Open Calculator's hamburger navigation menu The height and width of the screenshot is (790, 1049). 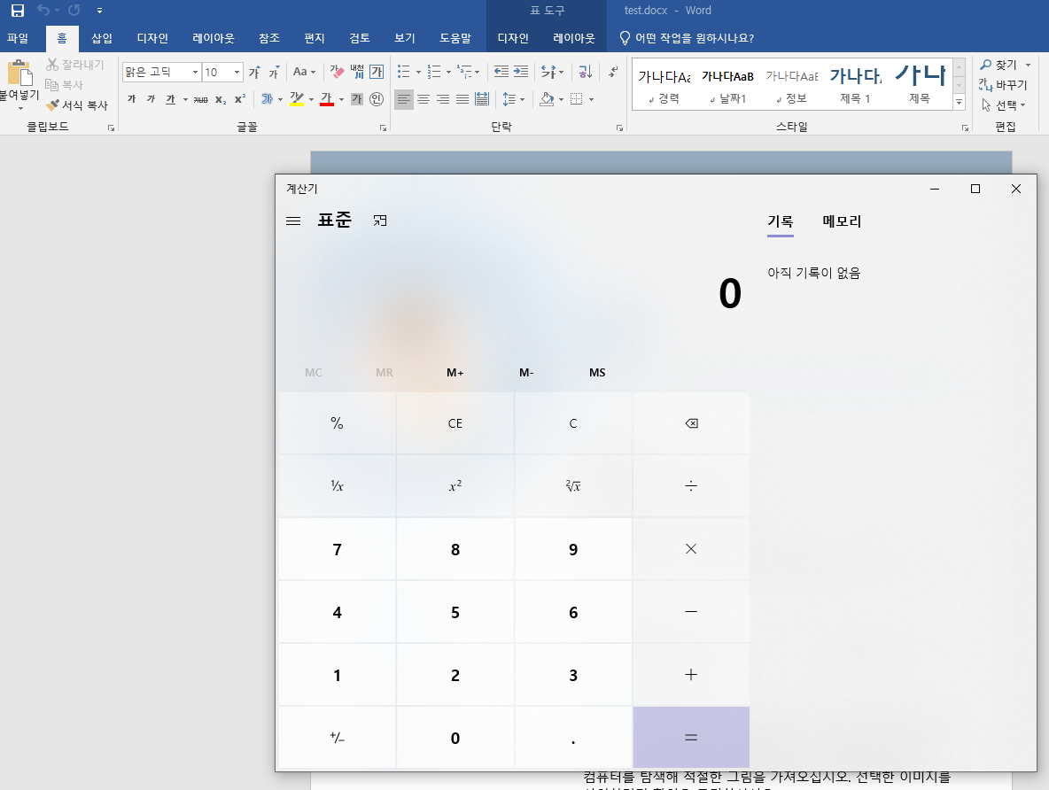(293, 221)
